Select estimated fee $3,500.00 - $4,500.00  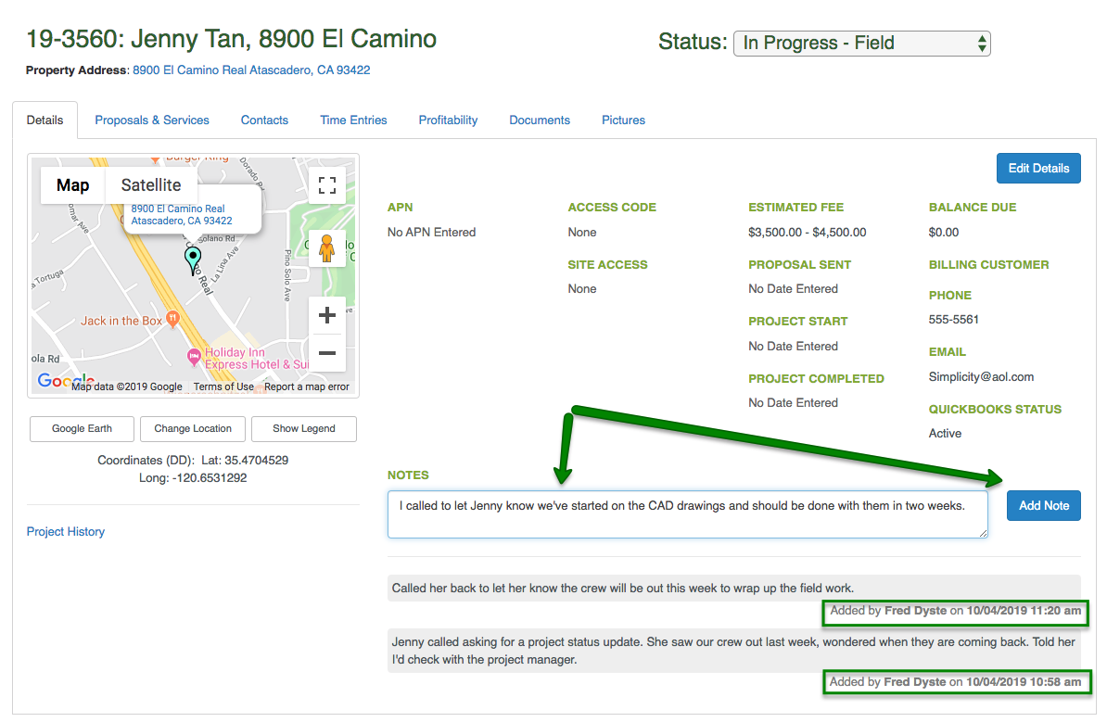pyautogui.click(x=807, y=233)
